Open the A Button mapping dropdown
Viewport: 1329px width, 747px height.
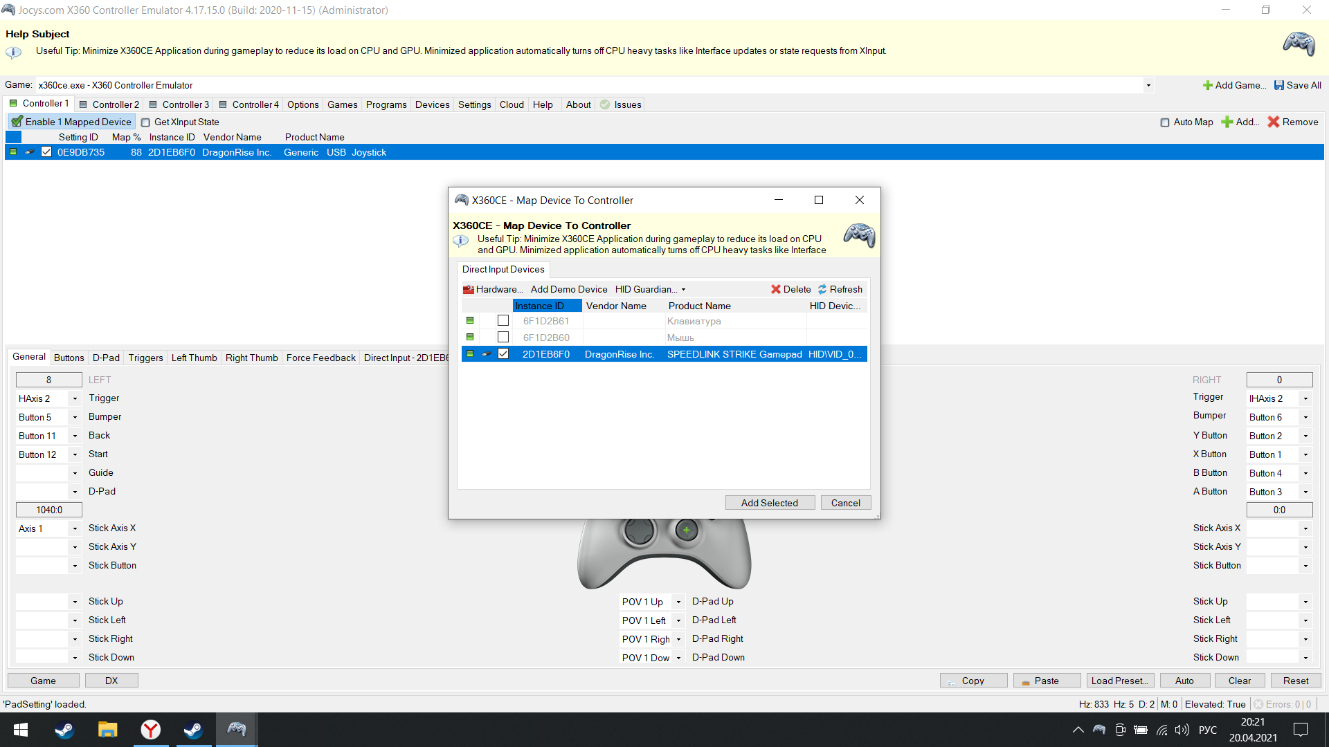1305,492
